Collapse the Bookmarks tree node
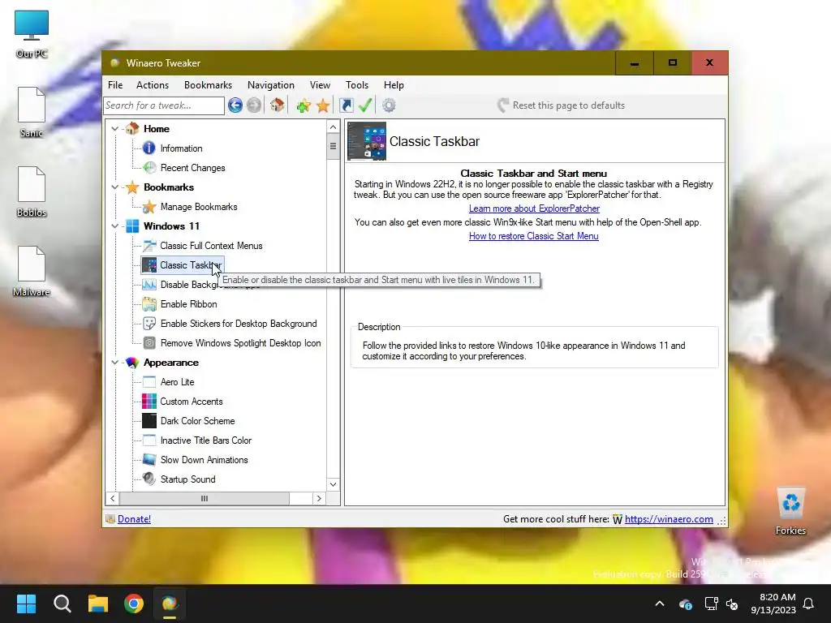Image resolution: width=831 pixels, height=623 pixels. tap(114, 187)
